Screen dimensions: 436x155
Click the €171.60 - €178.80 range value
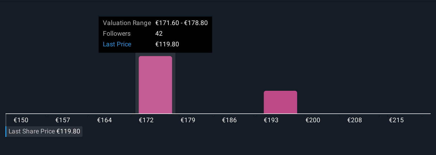pos(182,23)
